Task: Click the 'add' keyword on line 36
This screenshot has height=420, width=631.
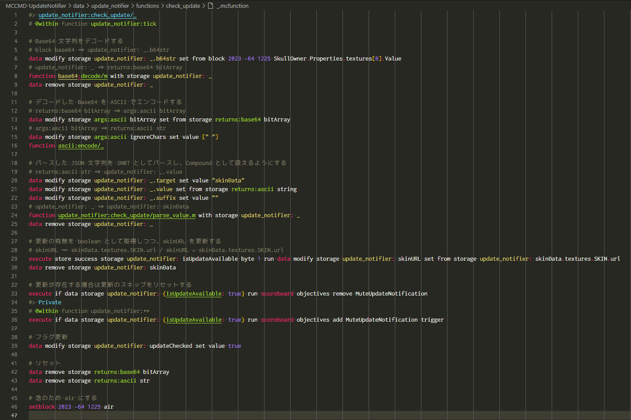Action: 338,319
